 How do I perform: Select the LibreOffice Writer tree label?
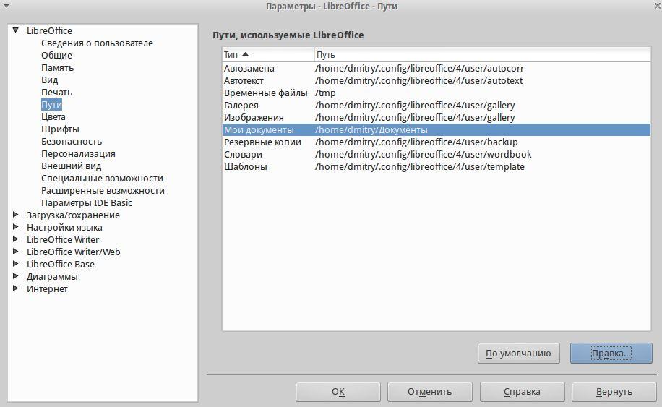click(x=62, y=239)
